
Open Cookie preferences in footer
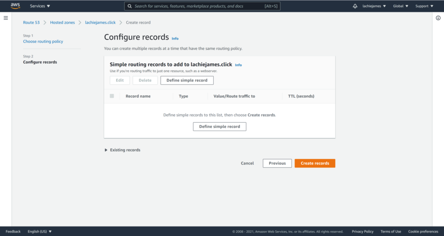click(x=423, y=232)
